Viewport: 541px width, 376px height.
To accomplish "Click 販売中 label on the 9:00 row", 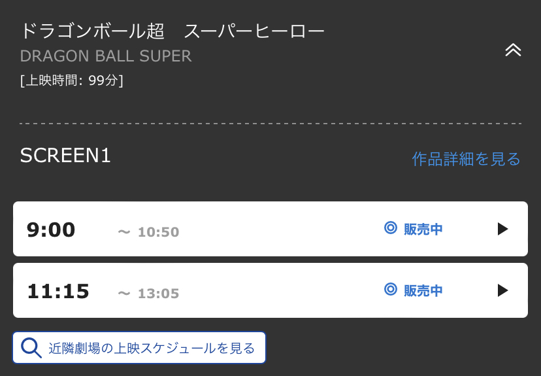I will click(423, 230).
